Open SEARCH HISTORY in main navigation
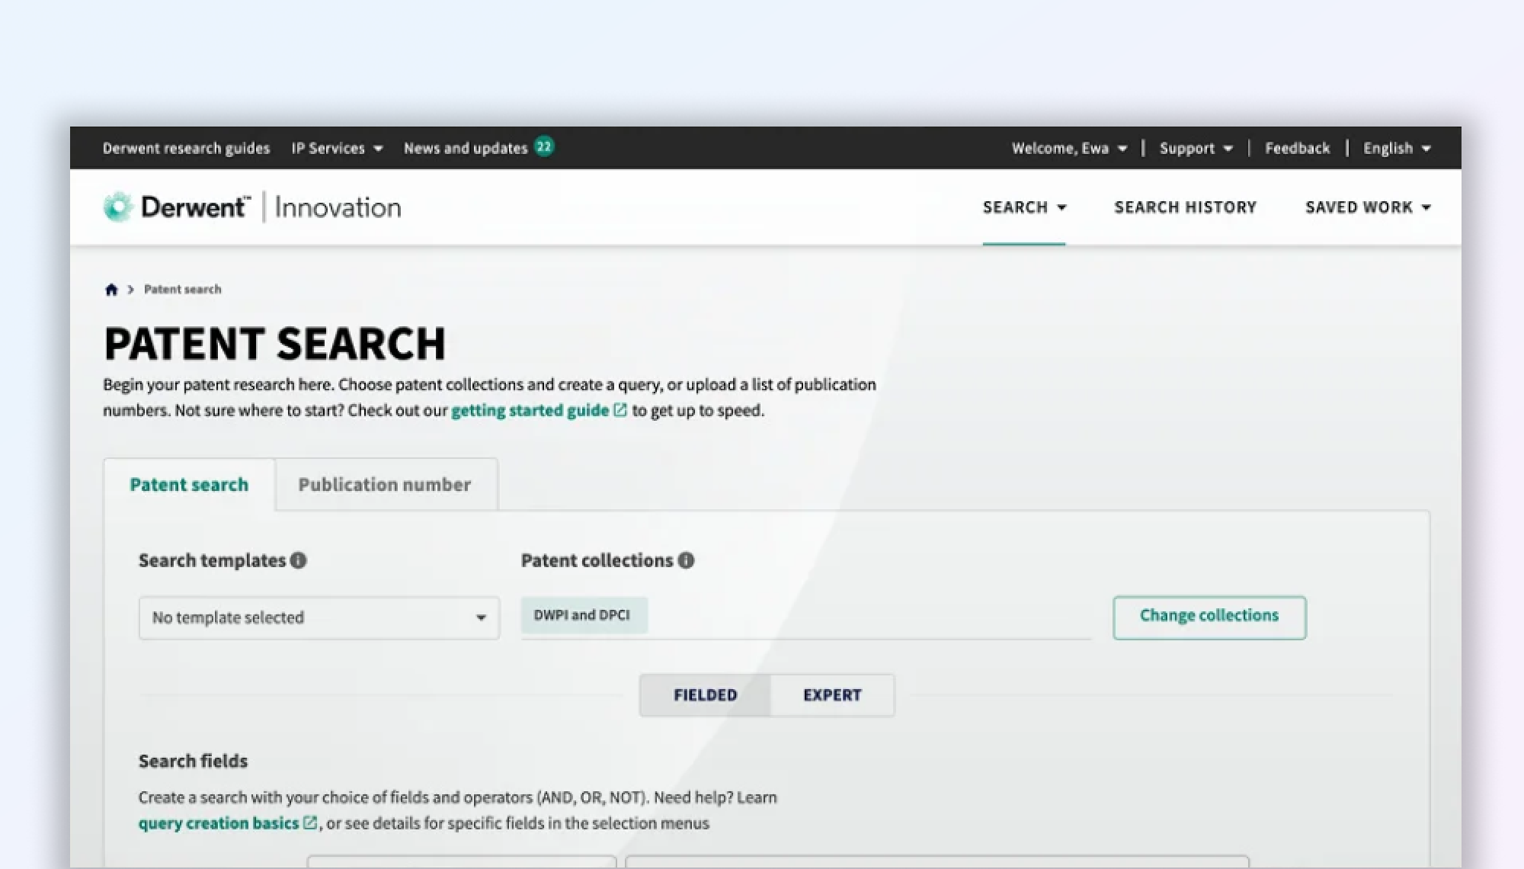The height and width of the screenshot is (869, 1524). (x=1185, y=207)
